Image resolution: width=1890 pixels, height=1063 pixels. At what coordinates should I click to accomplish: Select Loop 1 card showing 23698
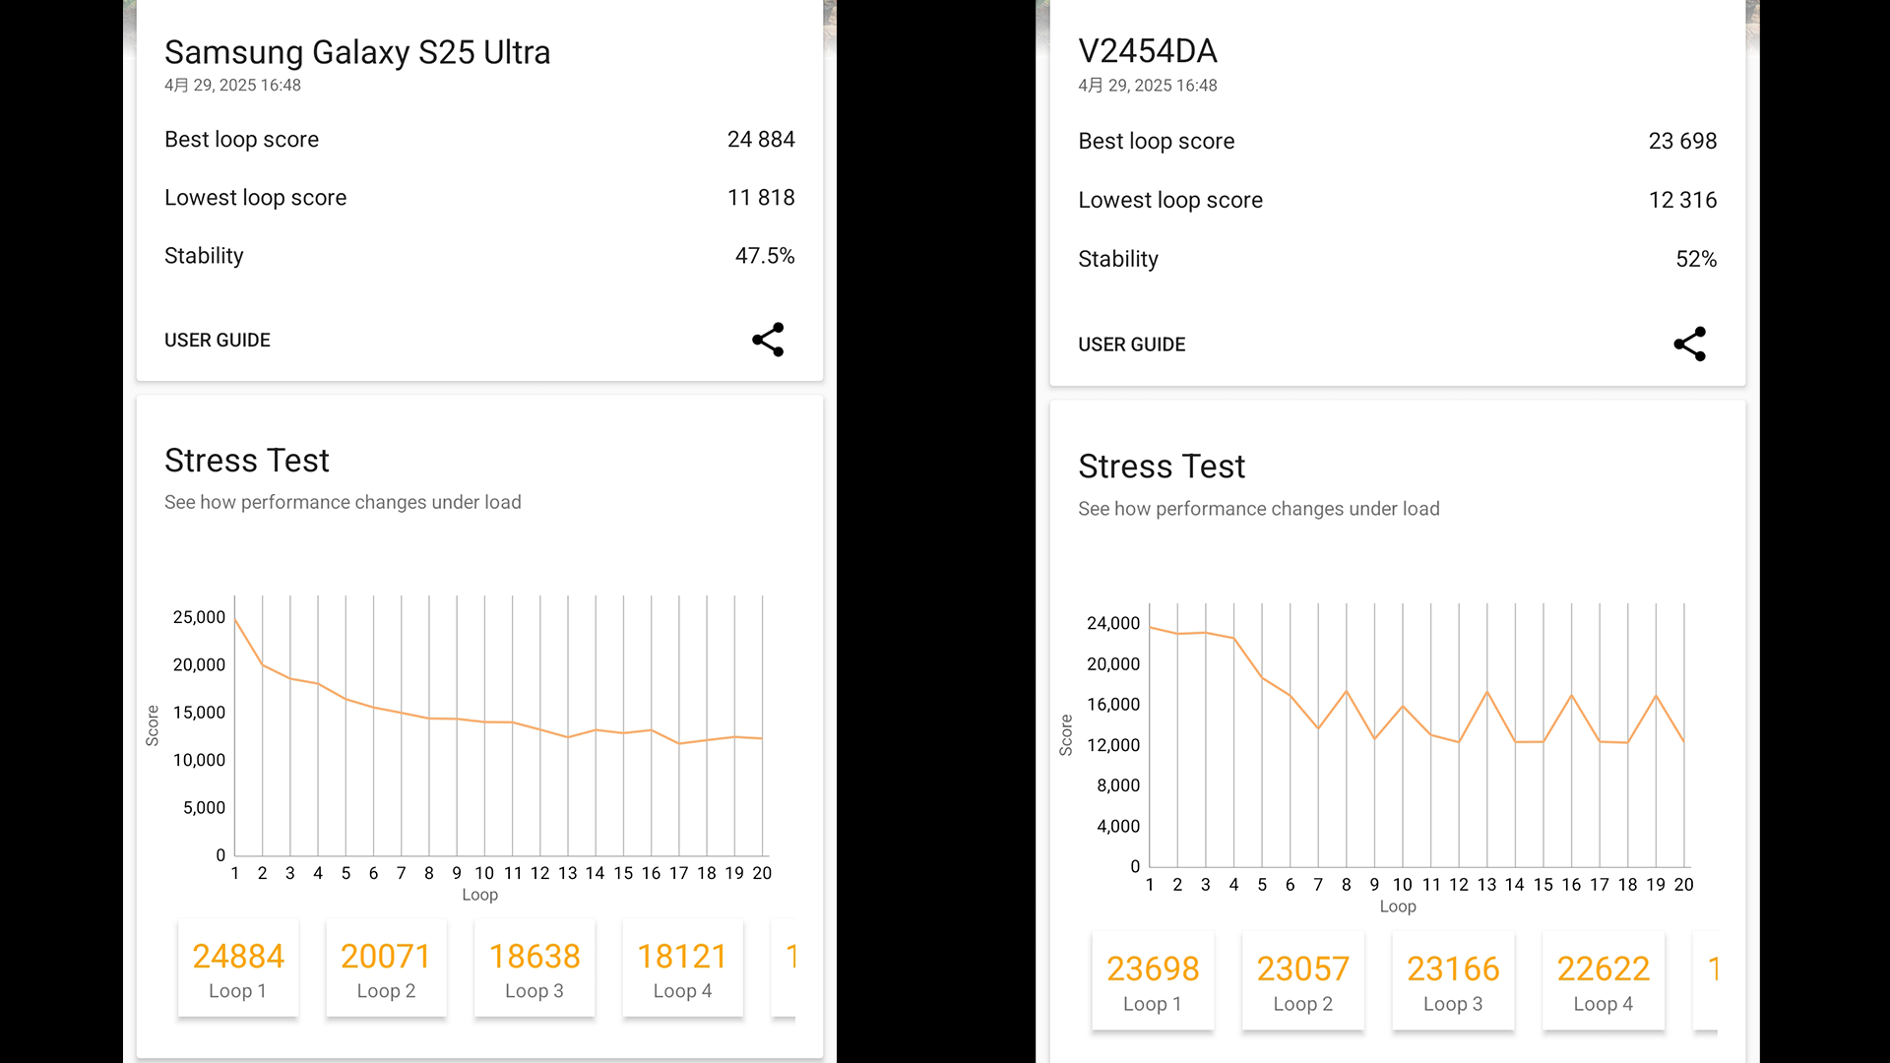click(1153, 981)
